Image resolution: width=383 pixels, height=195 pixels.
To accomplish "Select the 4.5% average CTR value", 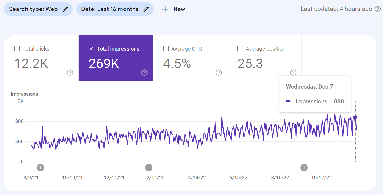I will 177,64.
